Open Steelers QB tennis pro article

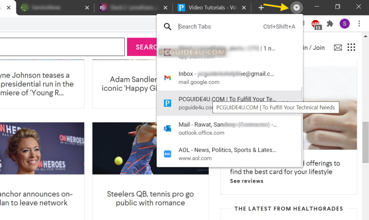click(150, 198)
